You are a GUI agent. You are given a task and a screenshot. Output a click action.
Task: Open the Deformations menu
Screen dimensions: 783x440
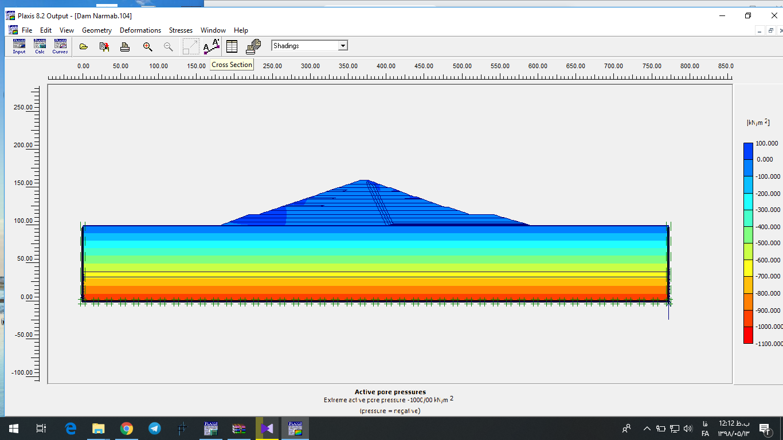point(140,30)
